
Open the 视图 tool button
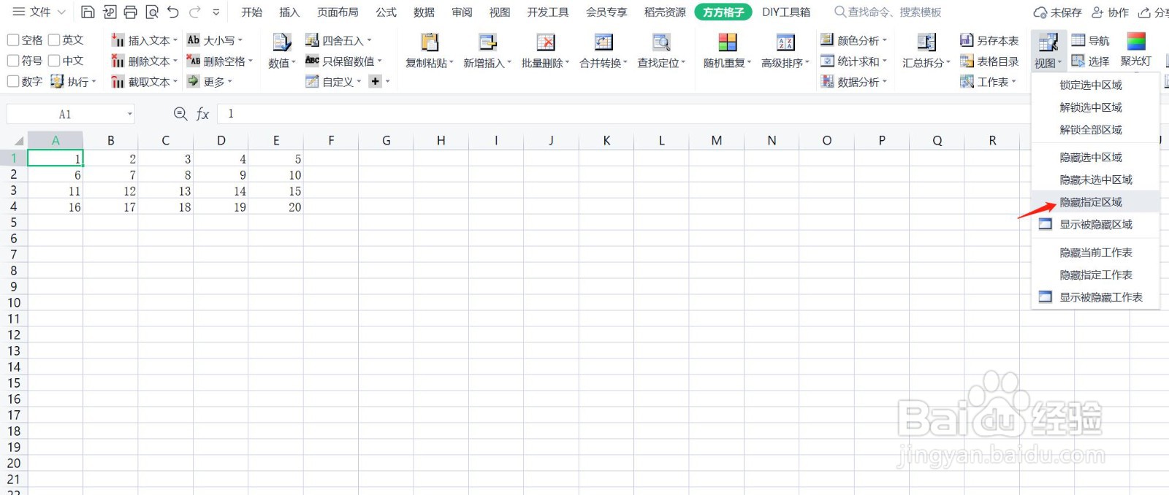click(1048, 50)
